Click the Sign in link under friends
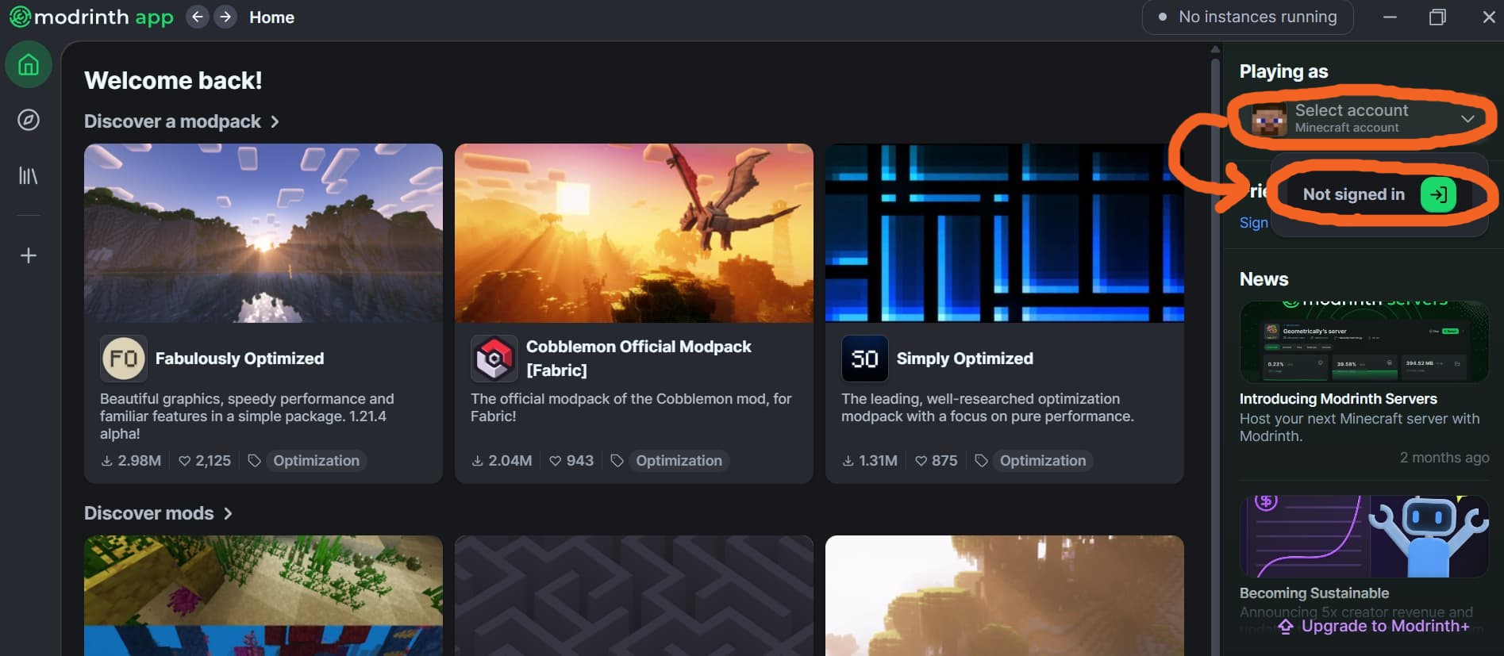This screenshot has width=1504, height=656. (x=1254, y=223)
